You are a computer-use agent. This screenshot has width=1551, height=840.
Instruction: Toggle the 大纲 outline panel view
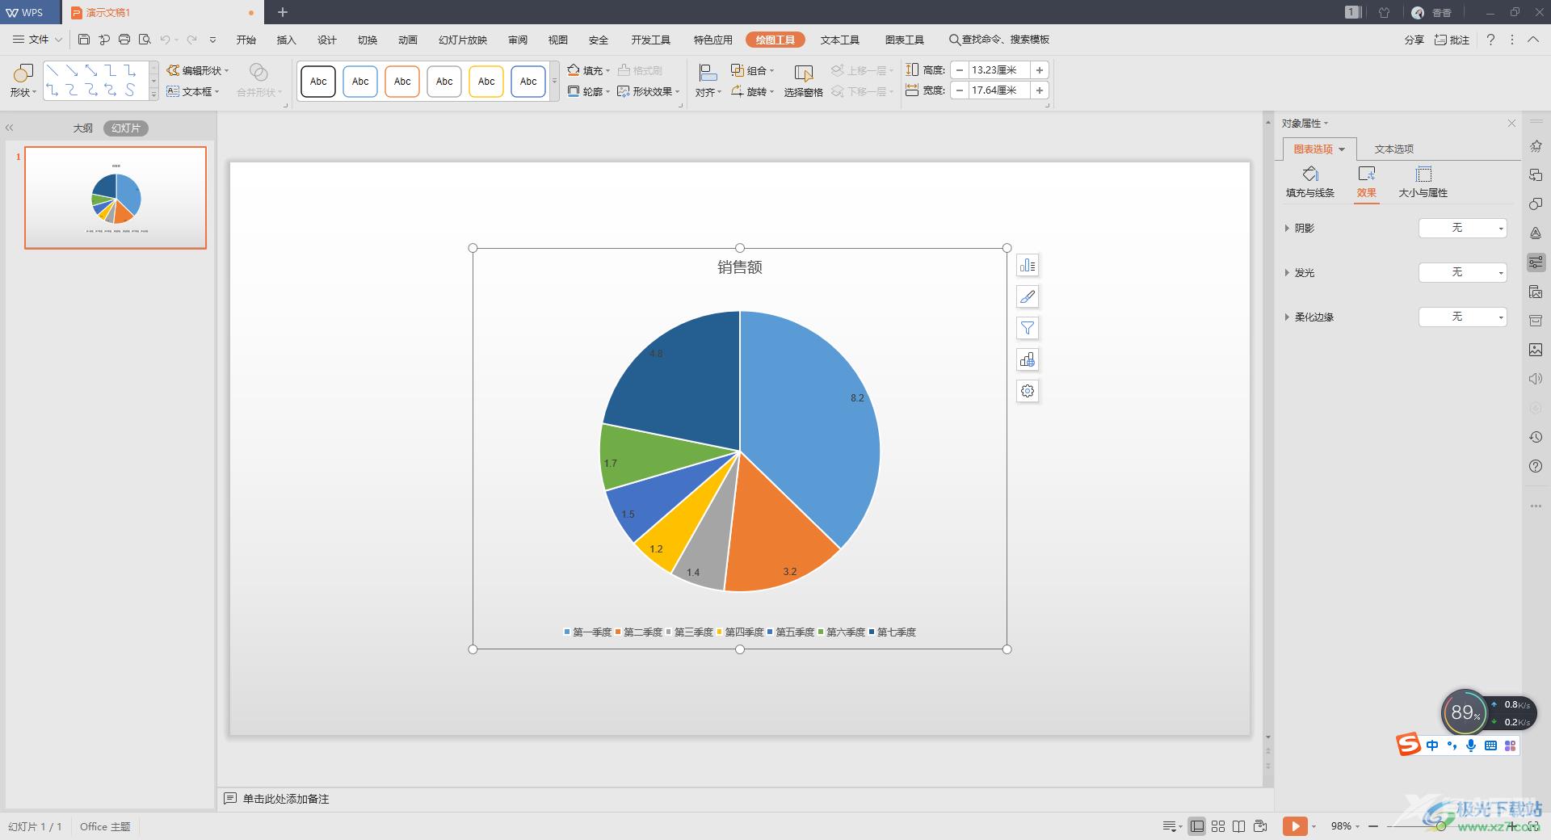[82, 128]
